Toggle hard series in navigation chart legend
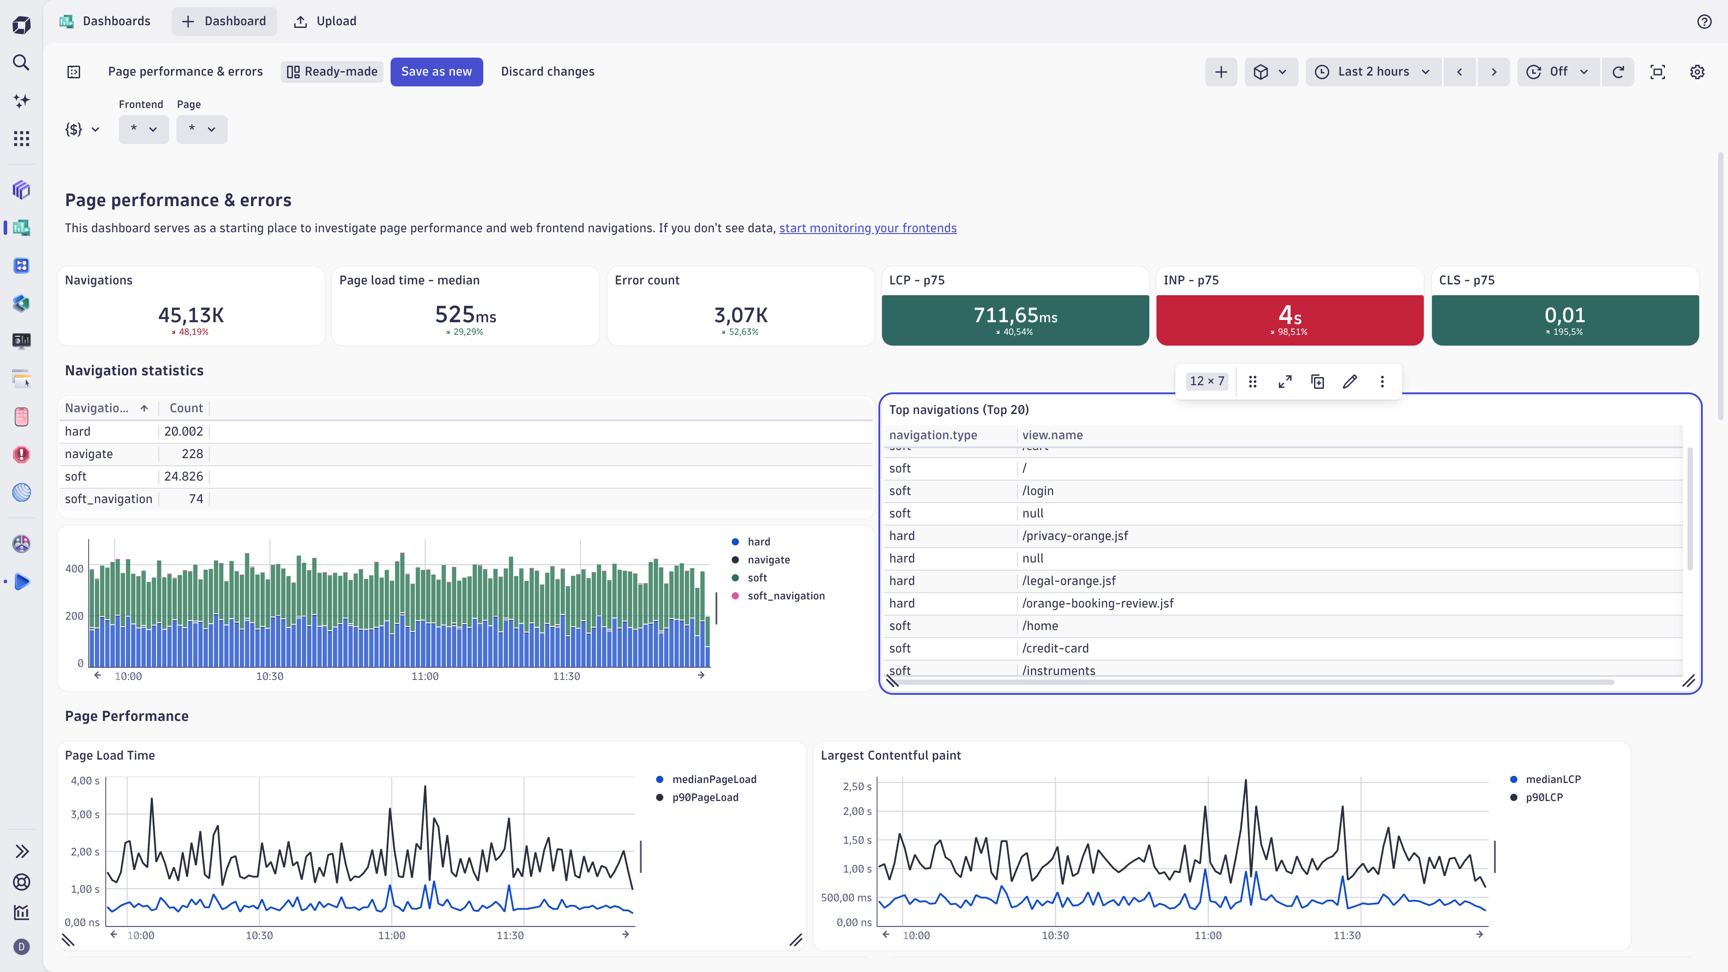1728x972 pixels. coord(758,541)
